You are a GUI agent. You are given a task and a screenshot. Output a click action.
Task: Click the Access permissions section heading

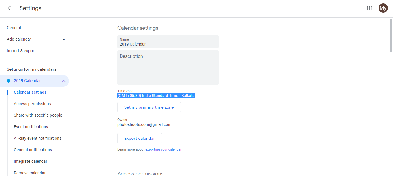point(140,174)
